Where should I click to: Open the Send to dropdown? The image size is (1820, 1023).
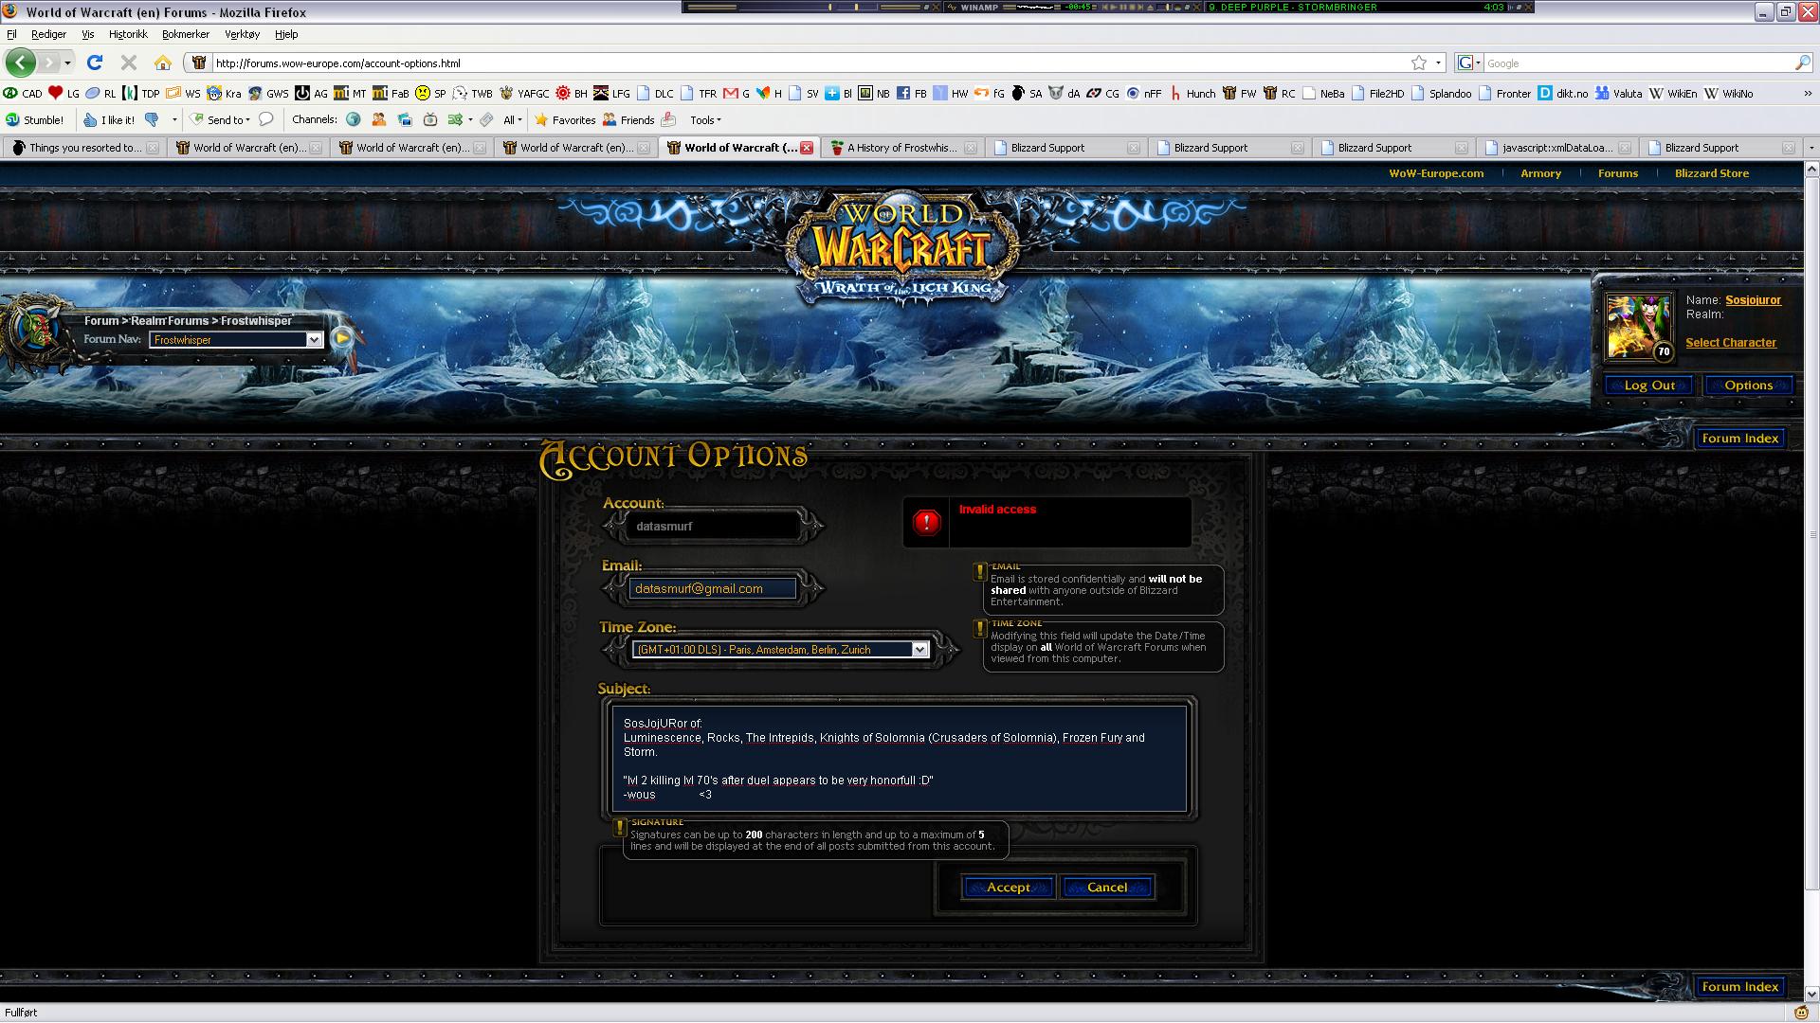click(x=220, y=120)
